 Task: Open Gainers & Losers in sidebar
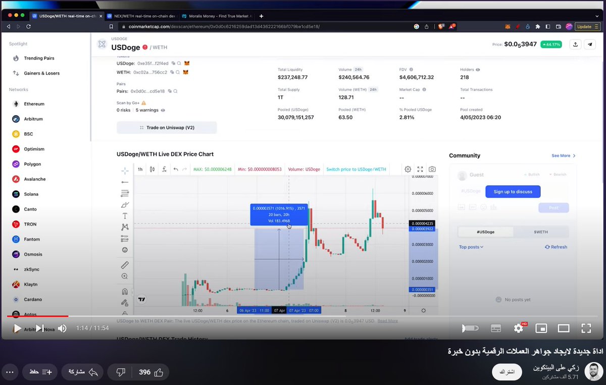pyautogui.click(x=41, y=73)
